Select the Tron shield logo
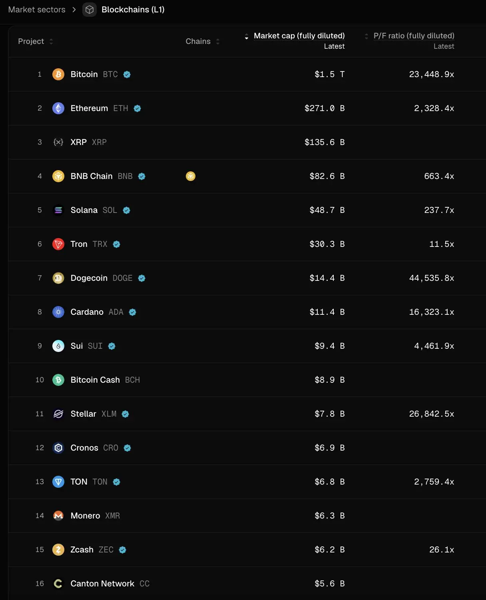Screen dimensions: 486x600 click(58, 244)
